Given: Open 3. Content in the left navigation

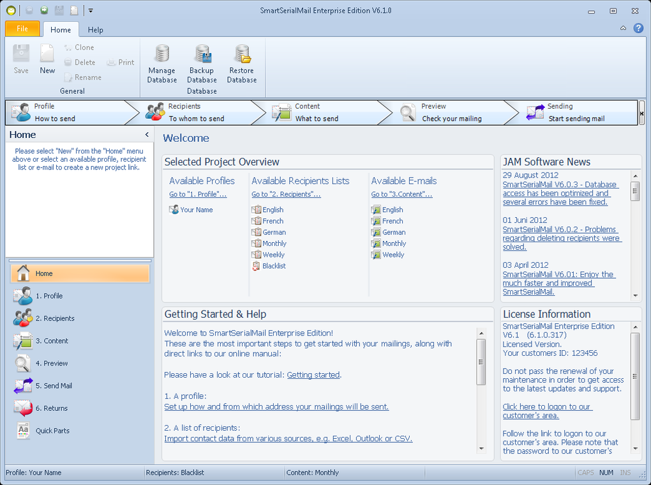Looking at the screenshot, I should pos(80,341).
